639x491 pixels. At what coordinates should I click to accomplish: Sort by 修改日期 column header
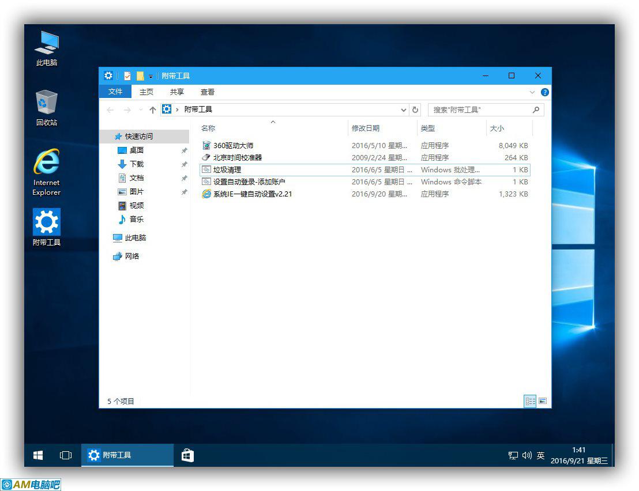coord(383,129)
